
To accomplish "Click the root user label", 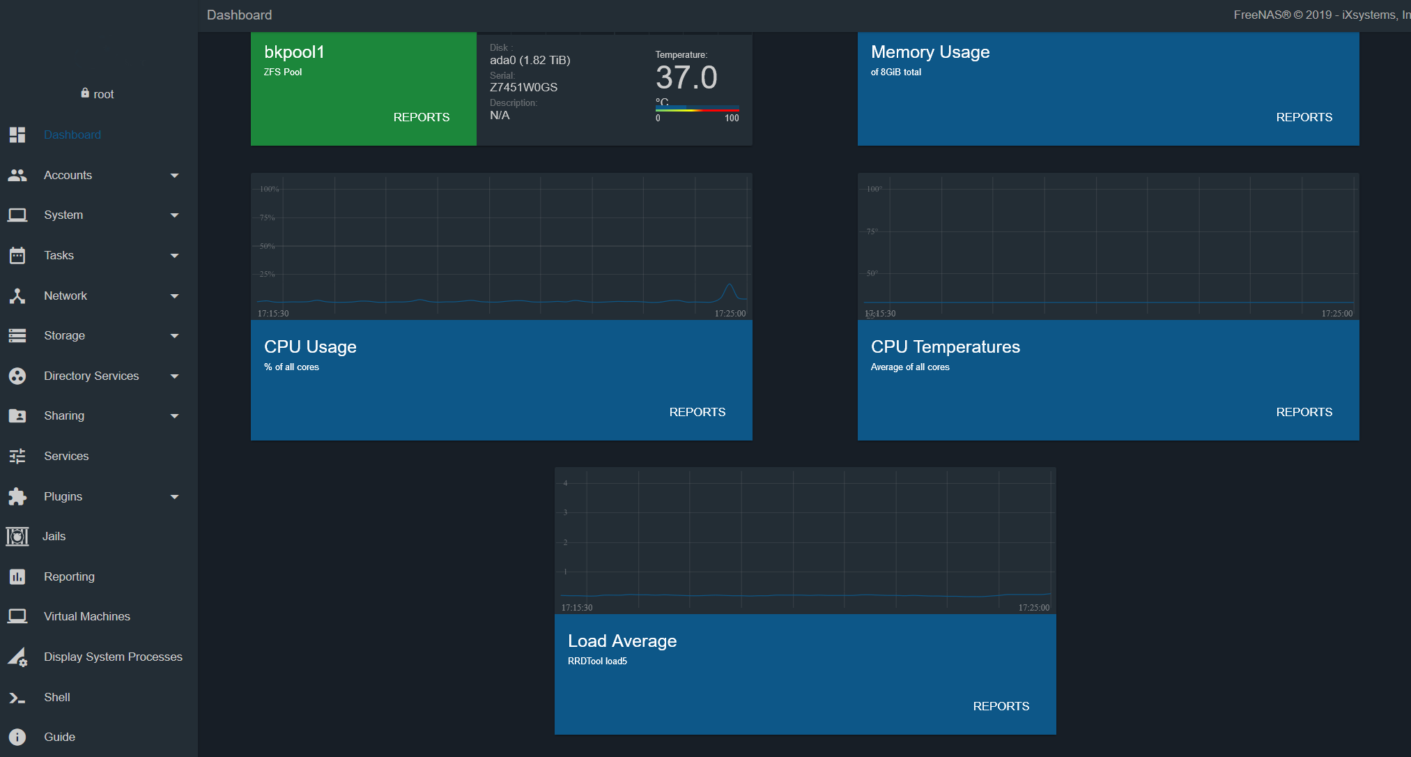I will [104, 94].
